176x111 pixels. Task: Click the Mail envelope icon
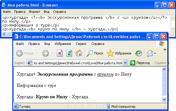(150, 53)
